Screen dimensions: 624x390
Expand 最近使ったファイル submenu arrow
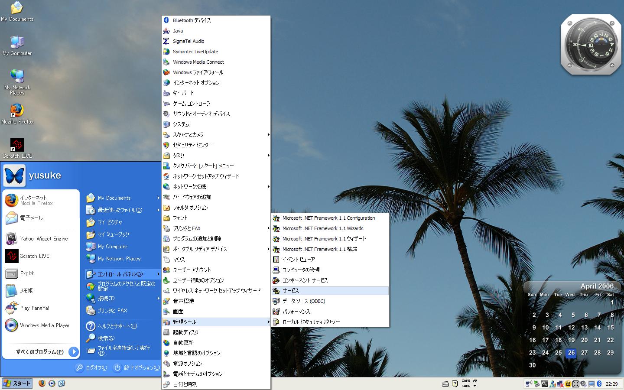[x=158, y=210]
